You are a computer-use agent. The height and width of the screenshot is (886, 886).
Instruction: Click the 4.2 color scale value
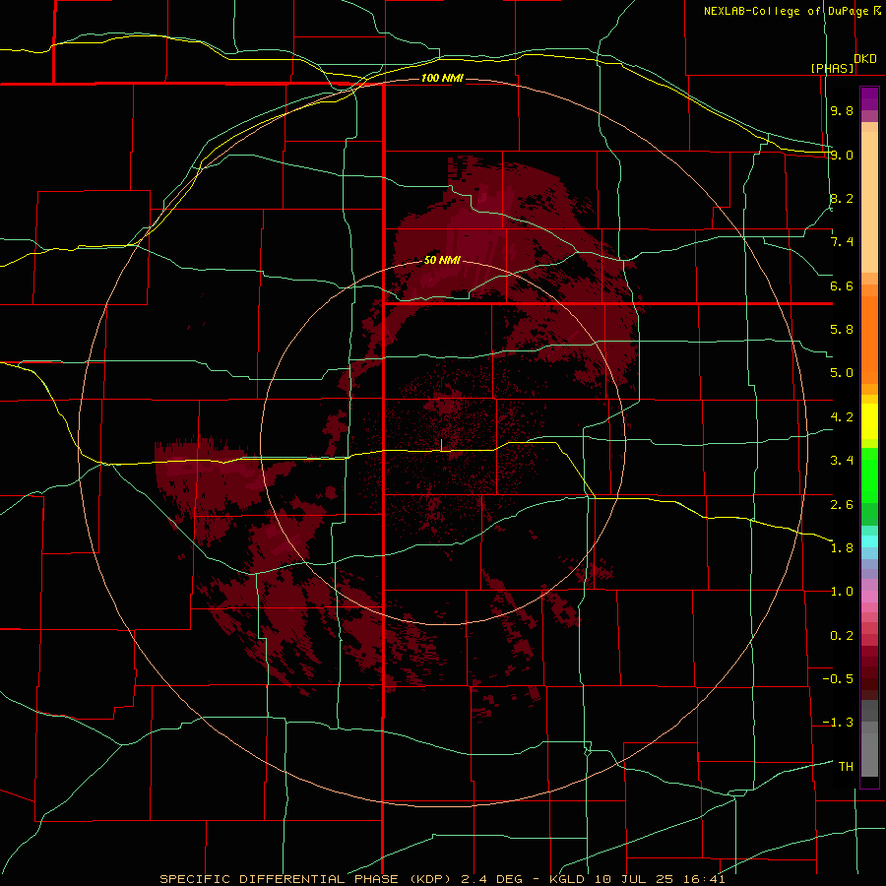[842, 417]
